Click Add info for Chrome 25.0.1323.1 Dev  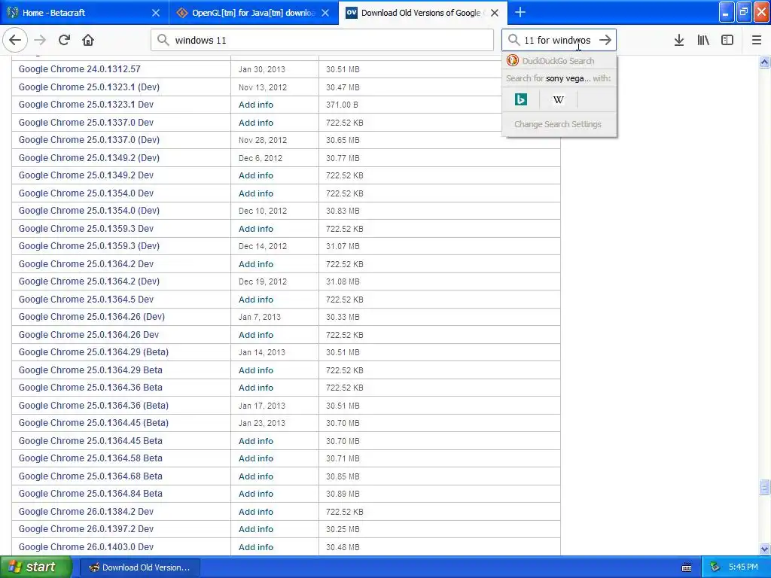(256, 105)
